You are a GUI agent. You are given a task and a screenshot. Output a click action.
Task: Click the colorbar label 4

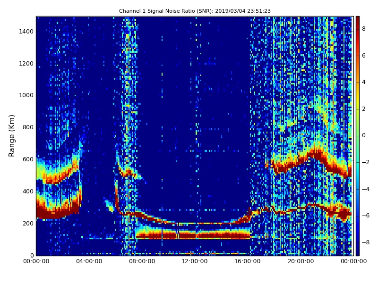[x=364, y=82]
